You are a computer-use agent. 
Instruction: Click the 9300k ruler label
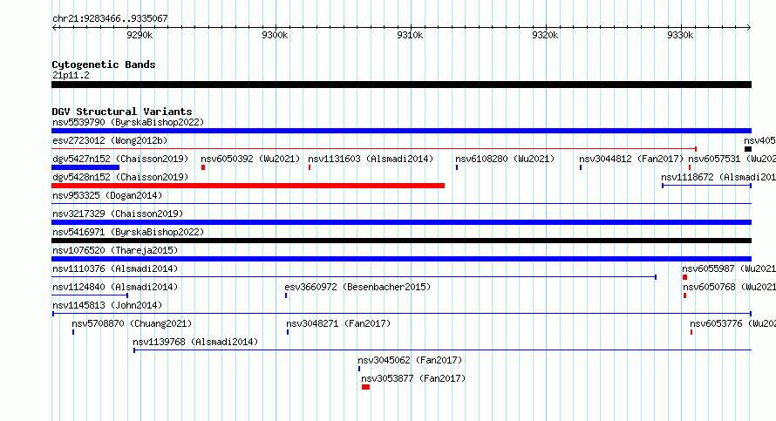pyautogui.click(x=275, y=35)
